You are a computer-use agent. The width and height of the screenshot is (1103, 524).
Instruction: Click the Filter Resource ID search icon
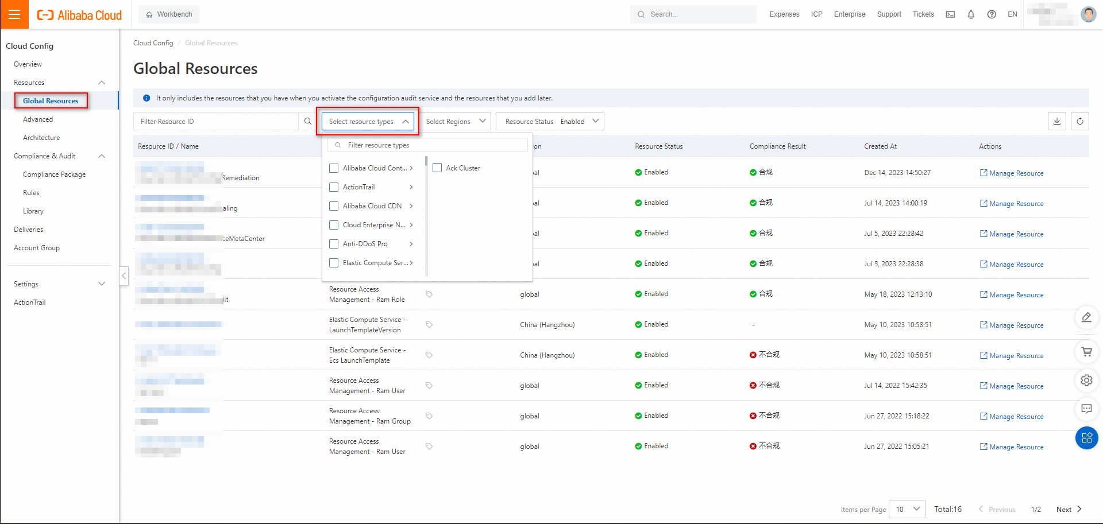(x=308, y=121)
